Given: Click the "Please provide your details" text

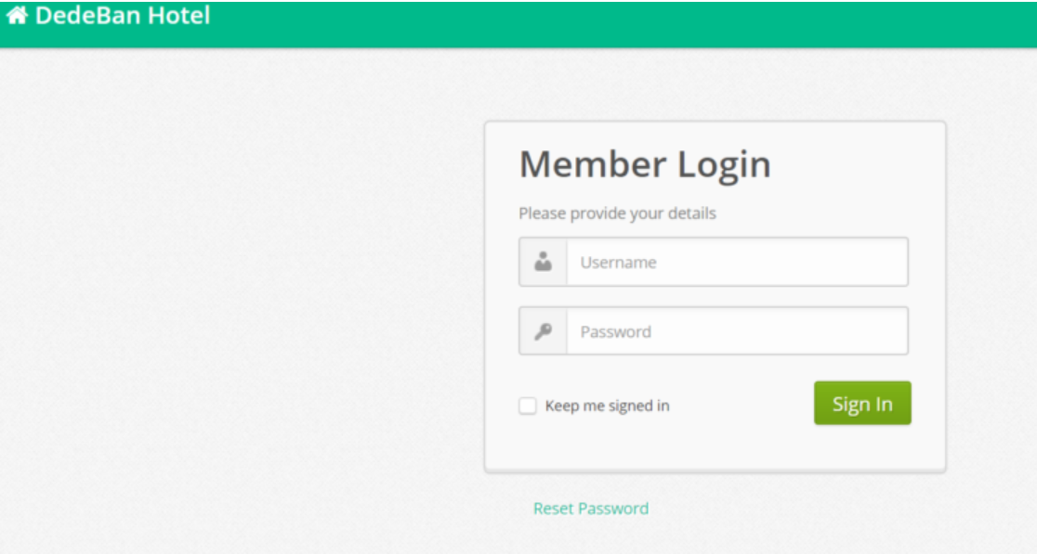Looking at the screenshot, I should [x=617, y=213].
